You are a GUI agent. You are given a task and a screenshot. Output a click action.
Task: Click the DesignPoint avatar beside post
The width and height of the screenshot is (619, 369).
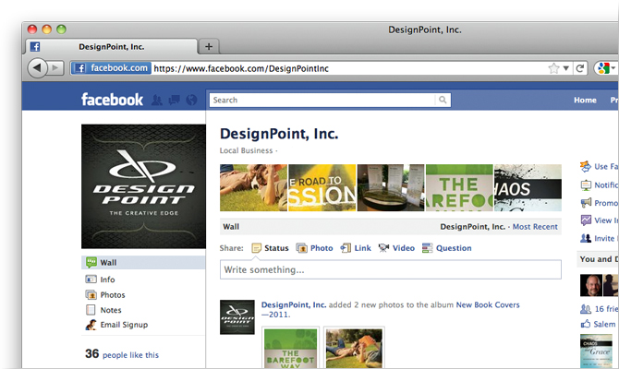(237, 317)
